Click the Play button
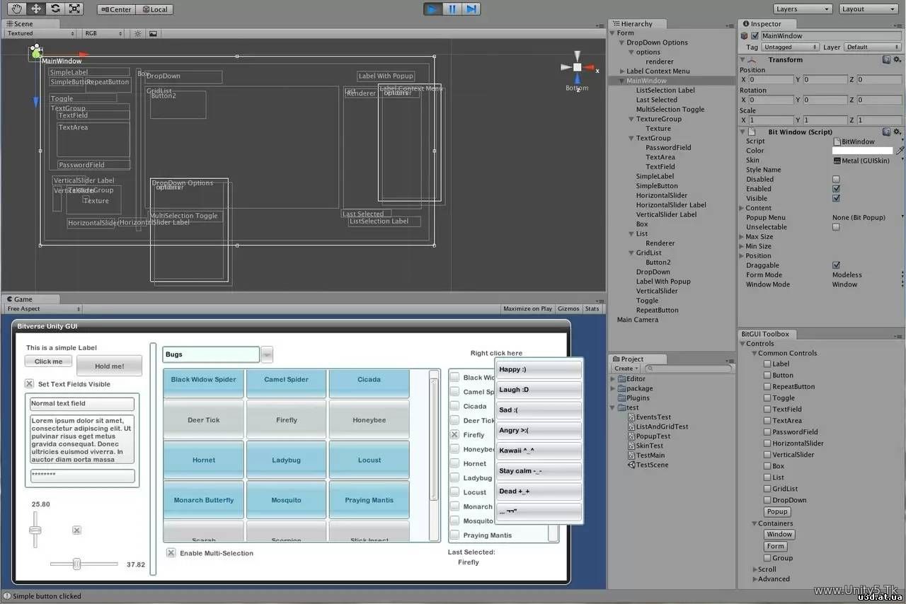This screenshot has height=604, width=906. (433, 9)
